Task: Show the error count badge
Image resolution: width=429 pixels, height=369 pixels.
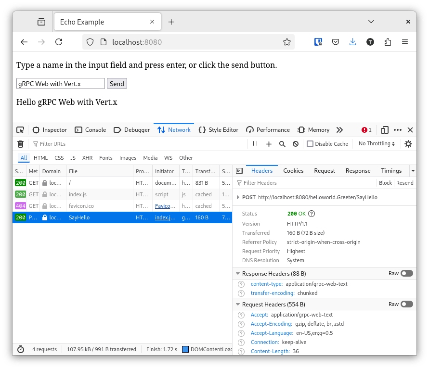Action: tap(366, 130)
